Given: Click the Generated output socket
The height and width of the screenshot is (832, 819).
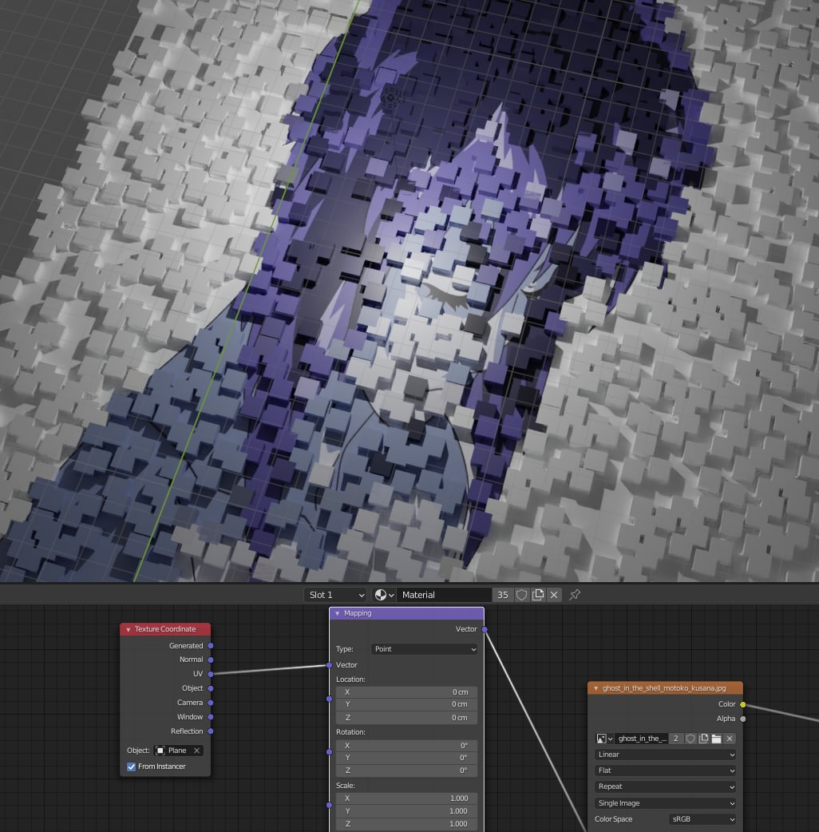Looking at the screenshot, I should click(211, 646).
